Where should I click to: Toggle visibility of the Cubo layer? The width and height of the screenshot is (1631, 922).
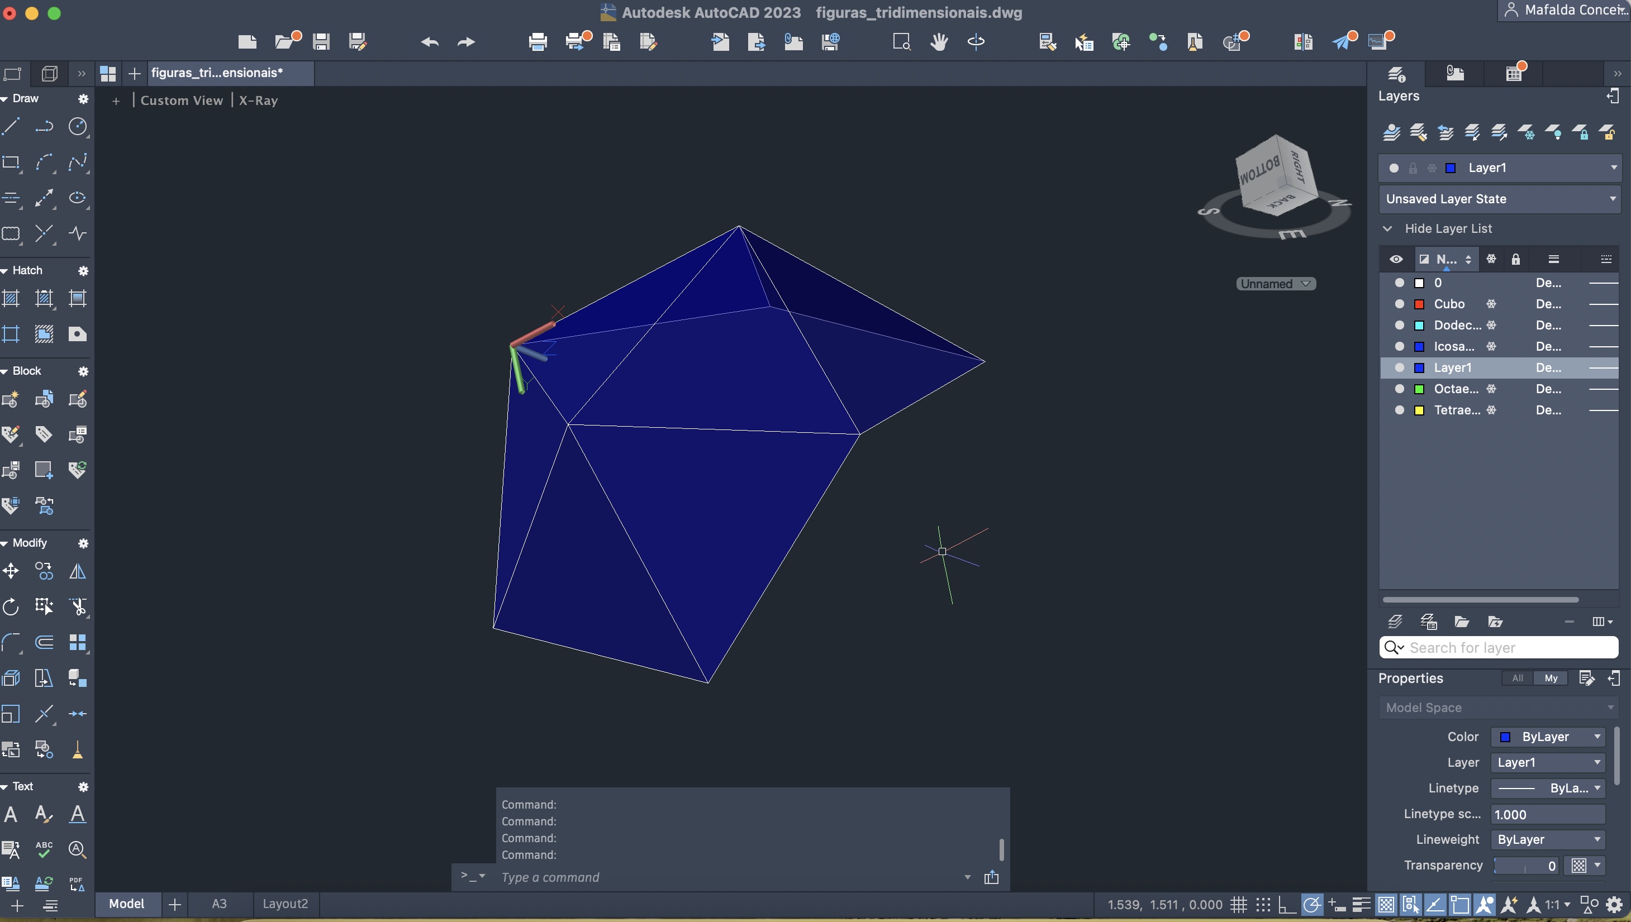coord(1399,304)
